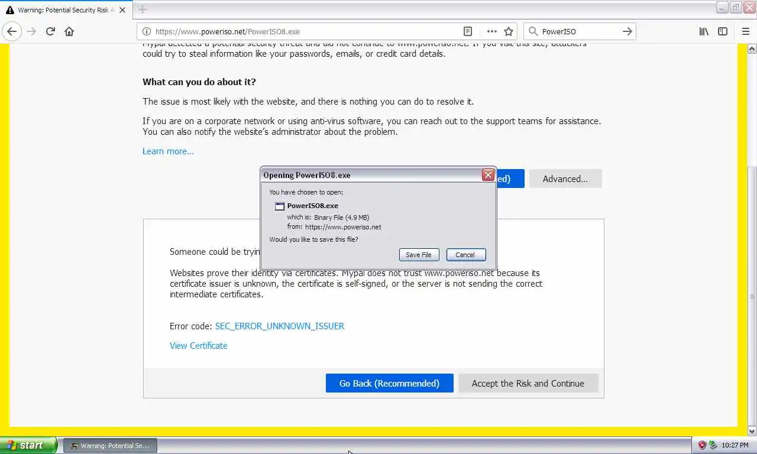757x454 pixels.
Task: Click the search magnifier icon
Action: 533,31
